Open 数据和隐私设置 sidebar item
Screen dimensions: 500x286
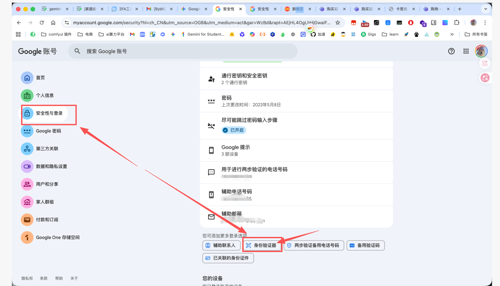tap(44, 167)
